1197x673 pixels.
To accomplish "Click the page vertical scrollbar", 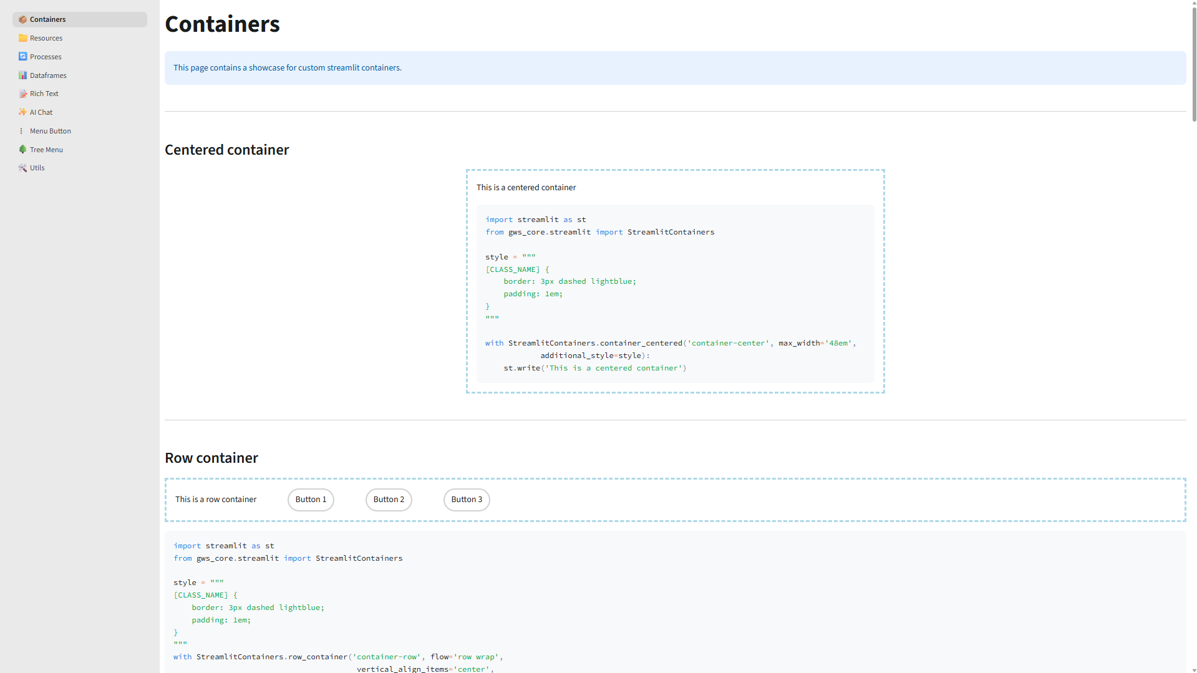I will point(1194,62).
